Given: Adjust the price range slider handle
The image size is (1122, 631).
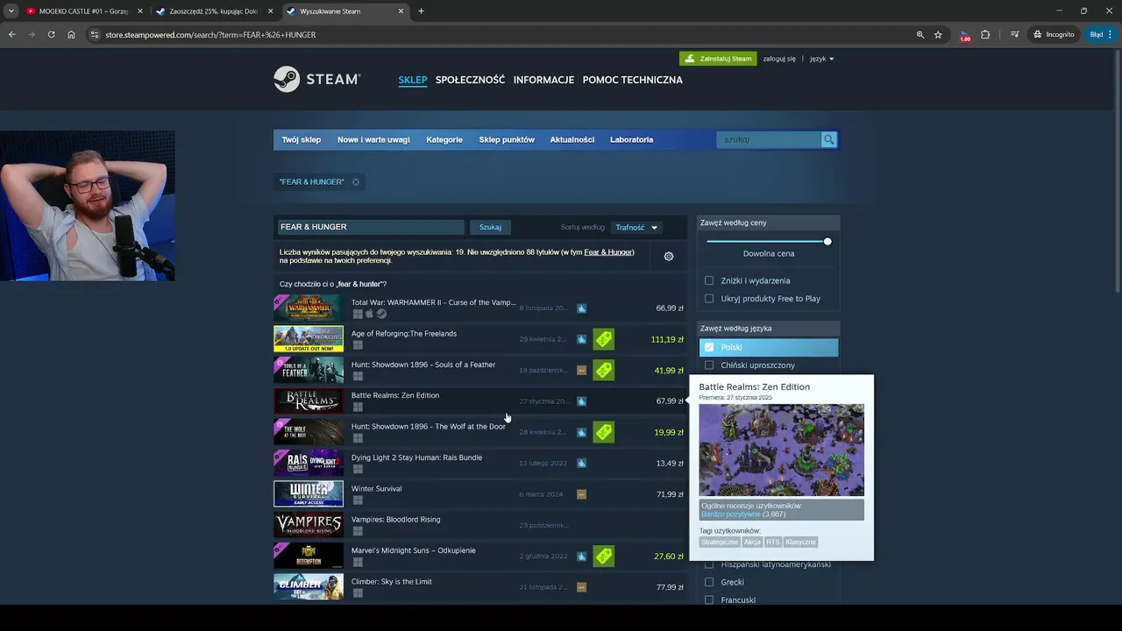Looking at the screenshot, I should (827, 241).
